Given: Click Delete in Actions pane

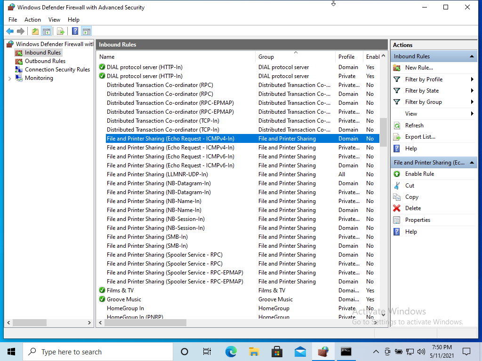Looking at the screenshot, I should (413, 208).
